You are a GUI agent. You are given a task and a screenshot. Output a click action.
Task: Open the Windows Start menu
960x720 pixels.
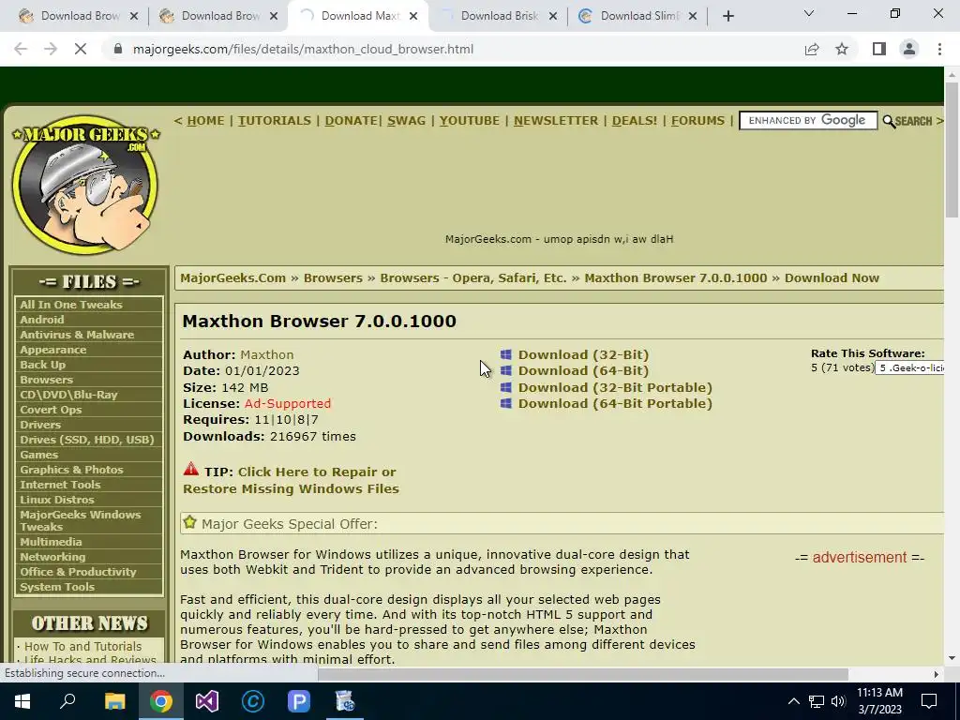[x=22, y=701]
